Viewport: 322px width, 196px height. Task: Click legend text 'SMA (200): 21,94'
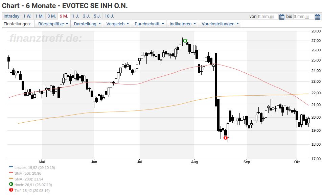(29, 179)
